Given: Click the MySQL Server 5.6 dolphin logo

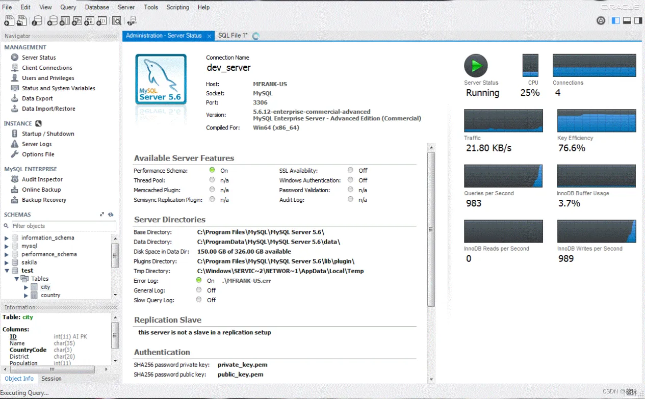Looking at the screenshot, I should pos(160,80).
